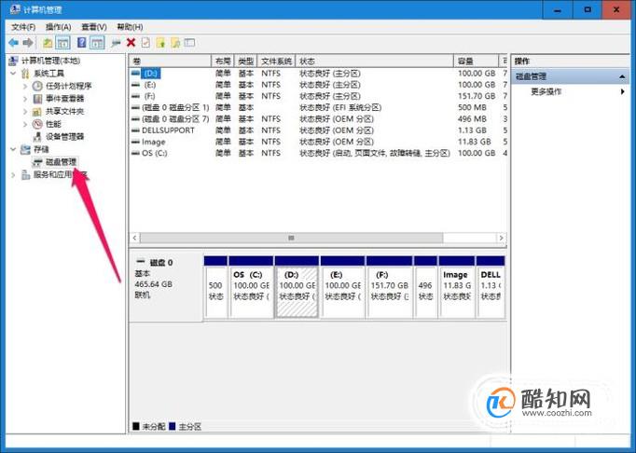Image resolution: width=636 pixels, height=453 pixels.
Task: Click the 状态良好 (EFI 系统分区) status cell
Action: 340,107
